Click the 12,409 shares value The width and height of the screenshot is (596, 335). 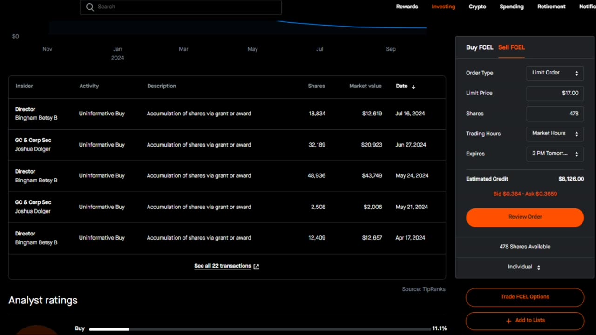(317, 238)
